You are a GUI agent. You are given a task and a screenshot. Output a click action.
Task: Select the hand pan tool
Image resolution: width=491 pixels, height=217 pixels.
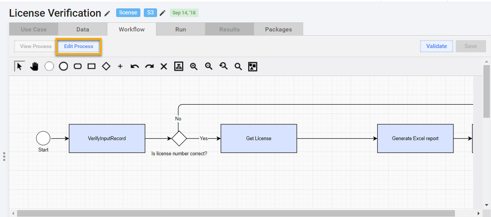point(35,66)
